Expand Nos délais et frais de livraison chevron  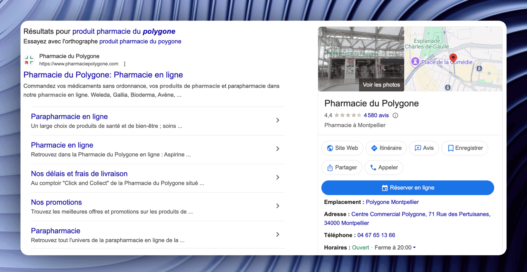click(278, 177)
